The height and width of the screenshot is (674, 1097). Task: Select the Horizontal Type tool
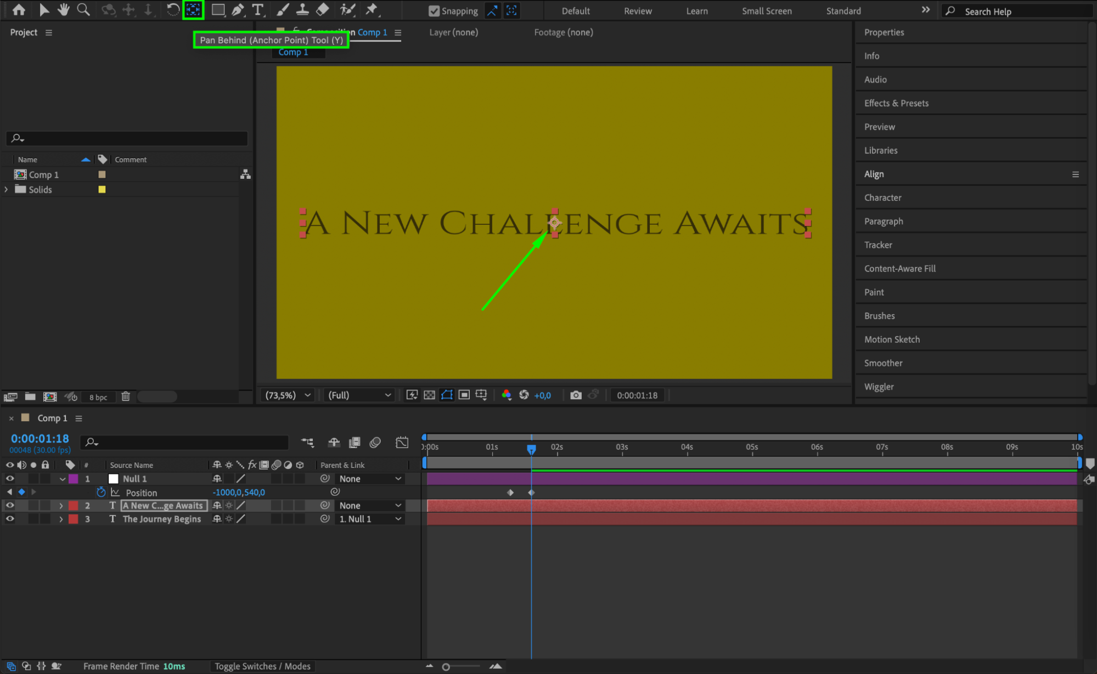(257, 10)
